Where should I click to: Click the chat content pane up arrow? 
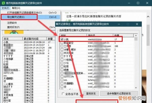coord(148,17)
